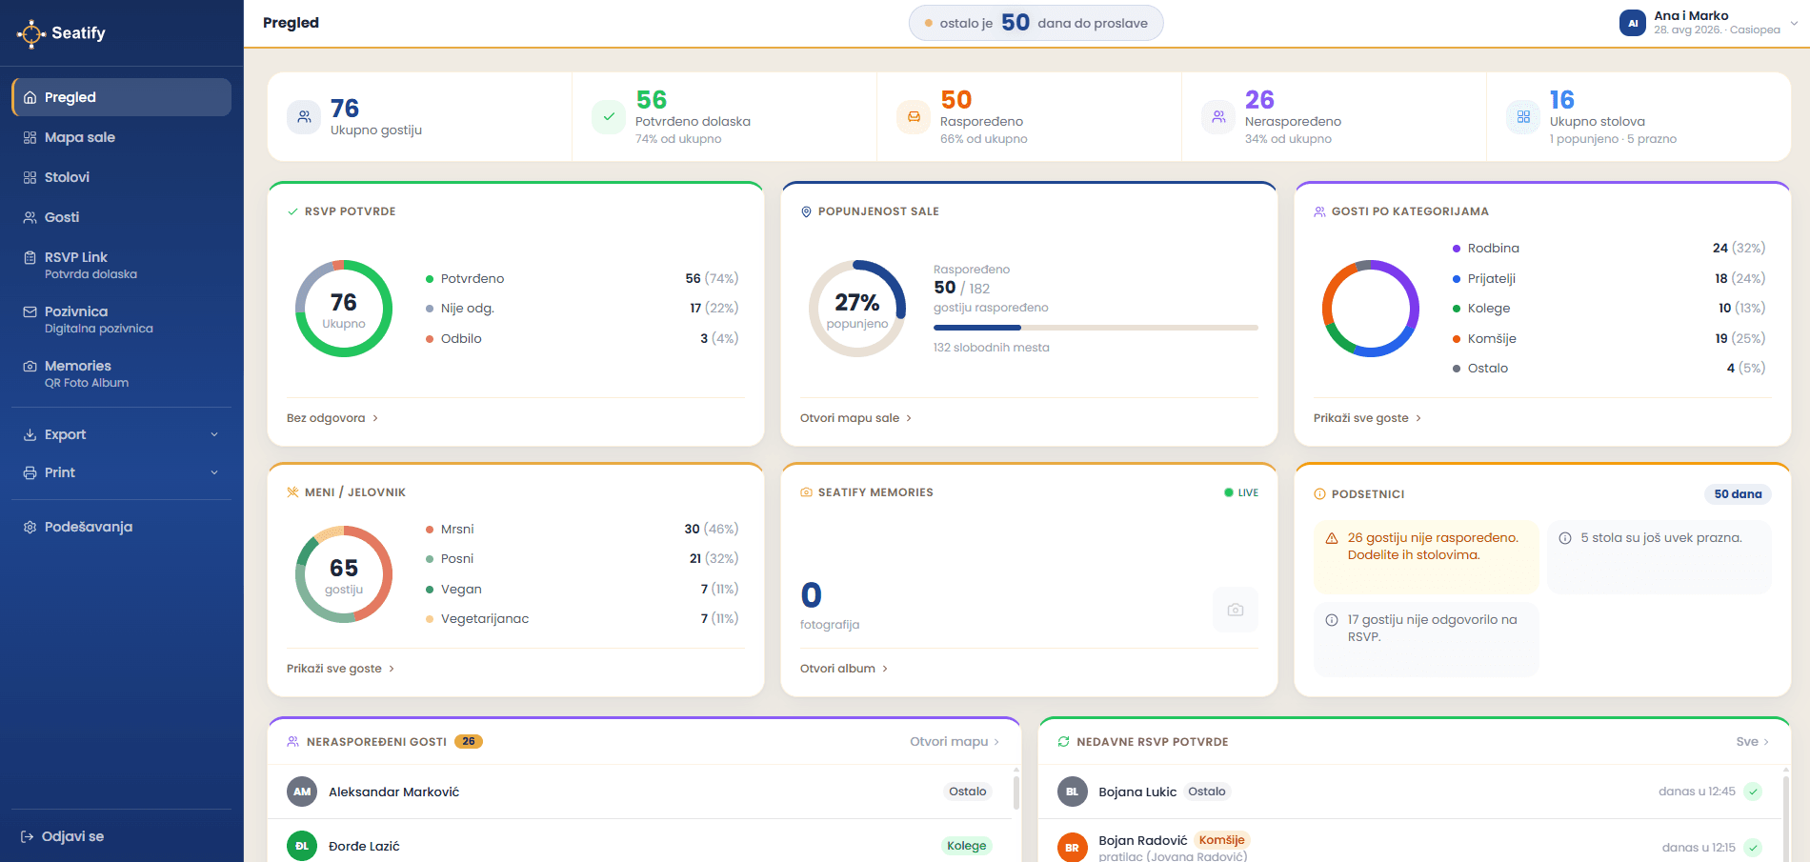Viewport: 1810px width, 862px height.
Task: Click the Odjavi se exit icon
Action: [x=28, y=836]
